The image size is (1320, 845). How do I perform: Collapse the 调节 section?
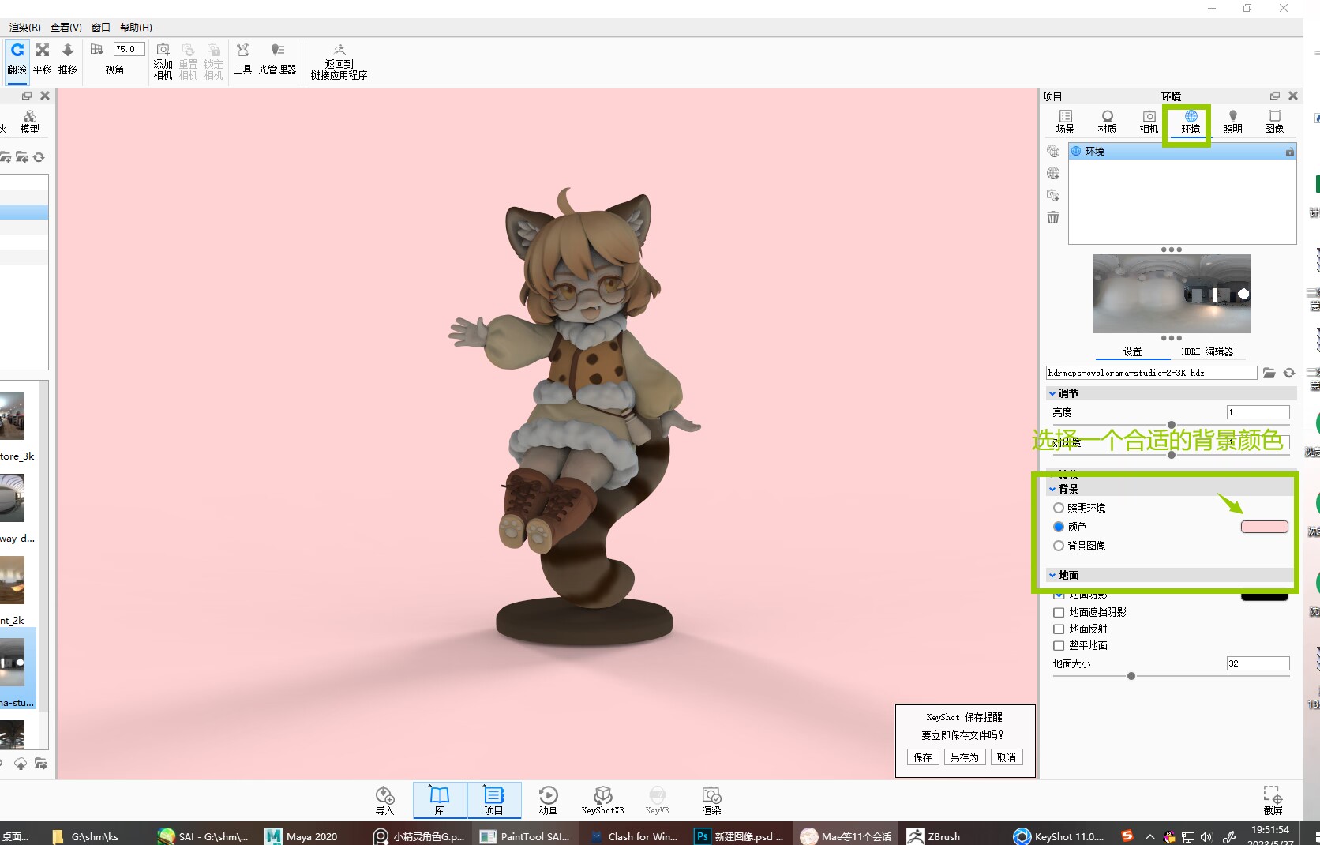point(1052,393)
